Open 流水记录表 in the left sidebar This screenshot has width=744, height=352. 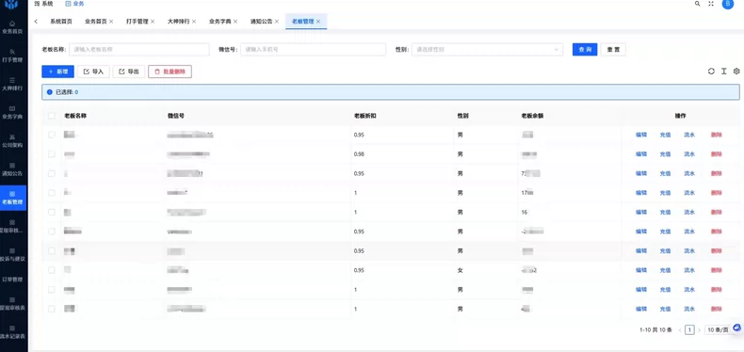click(x=12, y=332)
